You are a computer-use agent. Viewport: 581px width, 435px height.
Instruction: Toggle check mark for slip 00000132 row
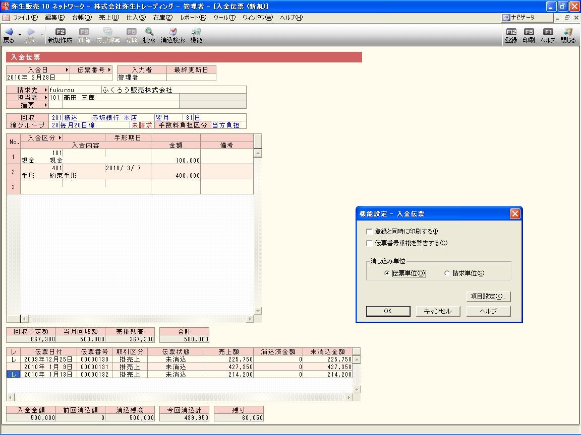pyautogui.click(x=13, y=375)
